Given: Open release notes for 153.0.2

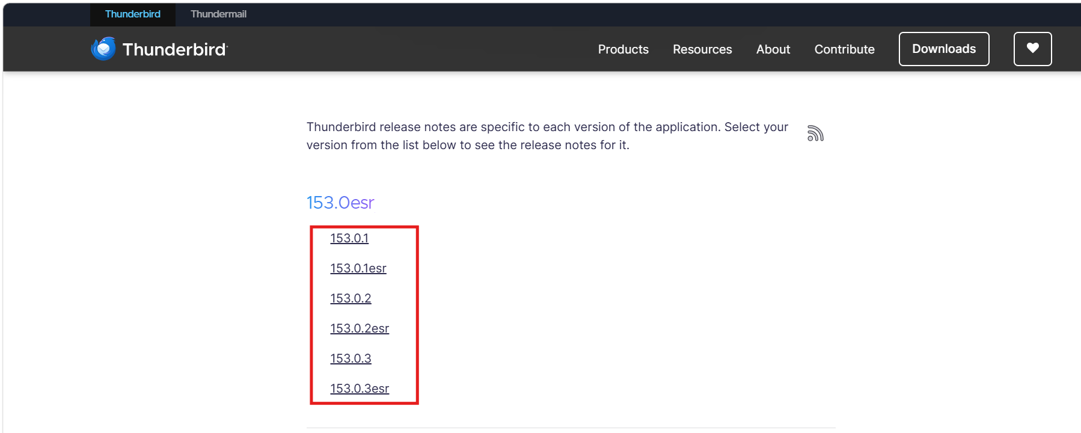Looking at the screenshot, I should coord(351,298).
